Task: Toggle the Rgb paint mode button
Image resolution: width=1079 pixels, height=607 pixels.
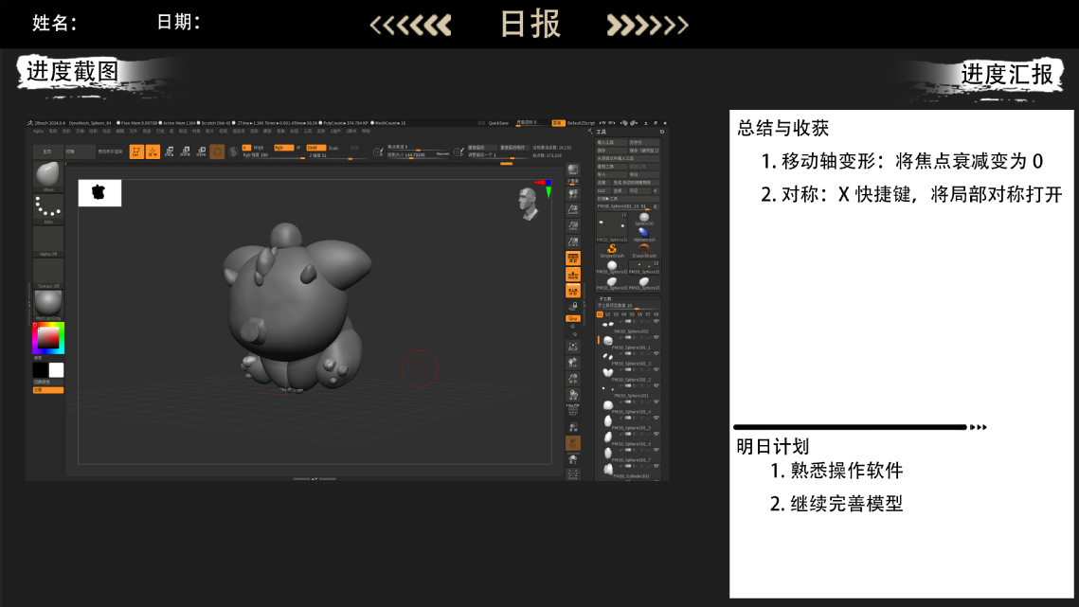Action: coord(282,148)
